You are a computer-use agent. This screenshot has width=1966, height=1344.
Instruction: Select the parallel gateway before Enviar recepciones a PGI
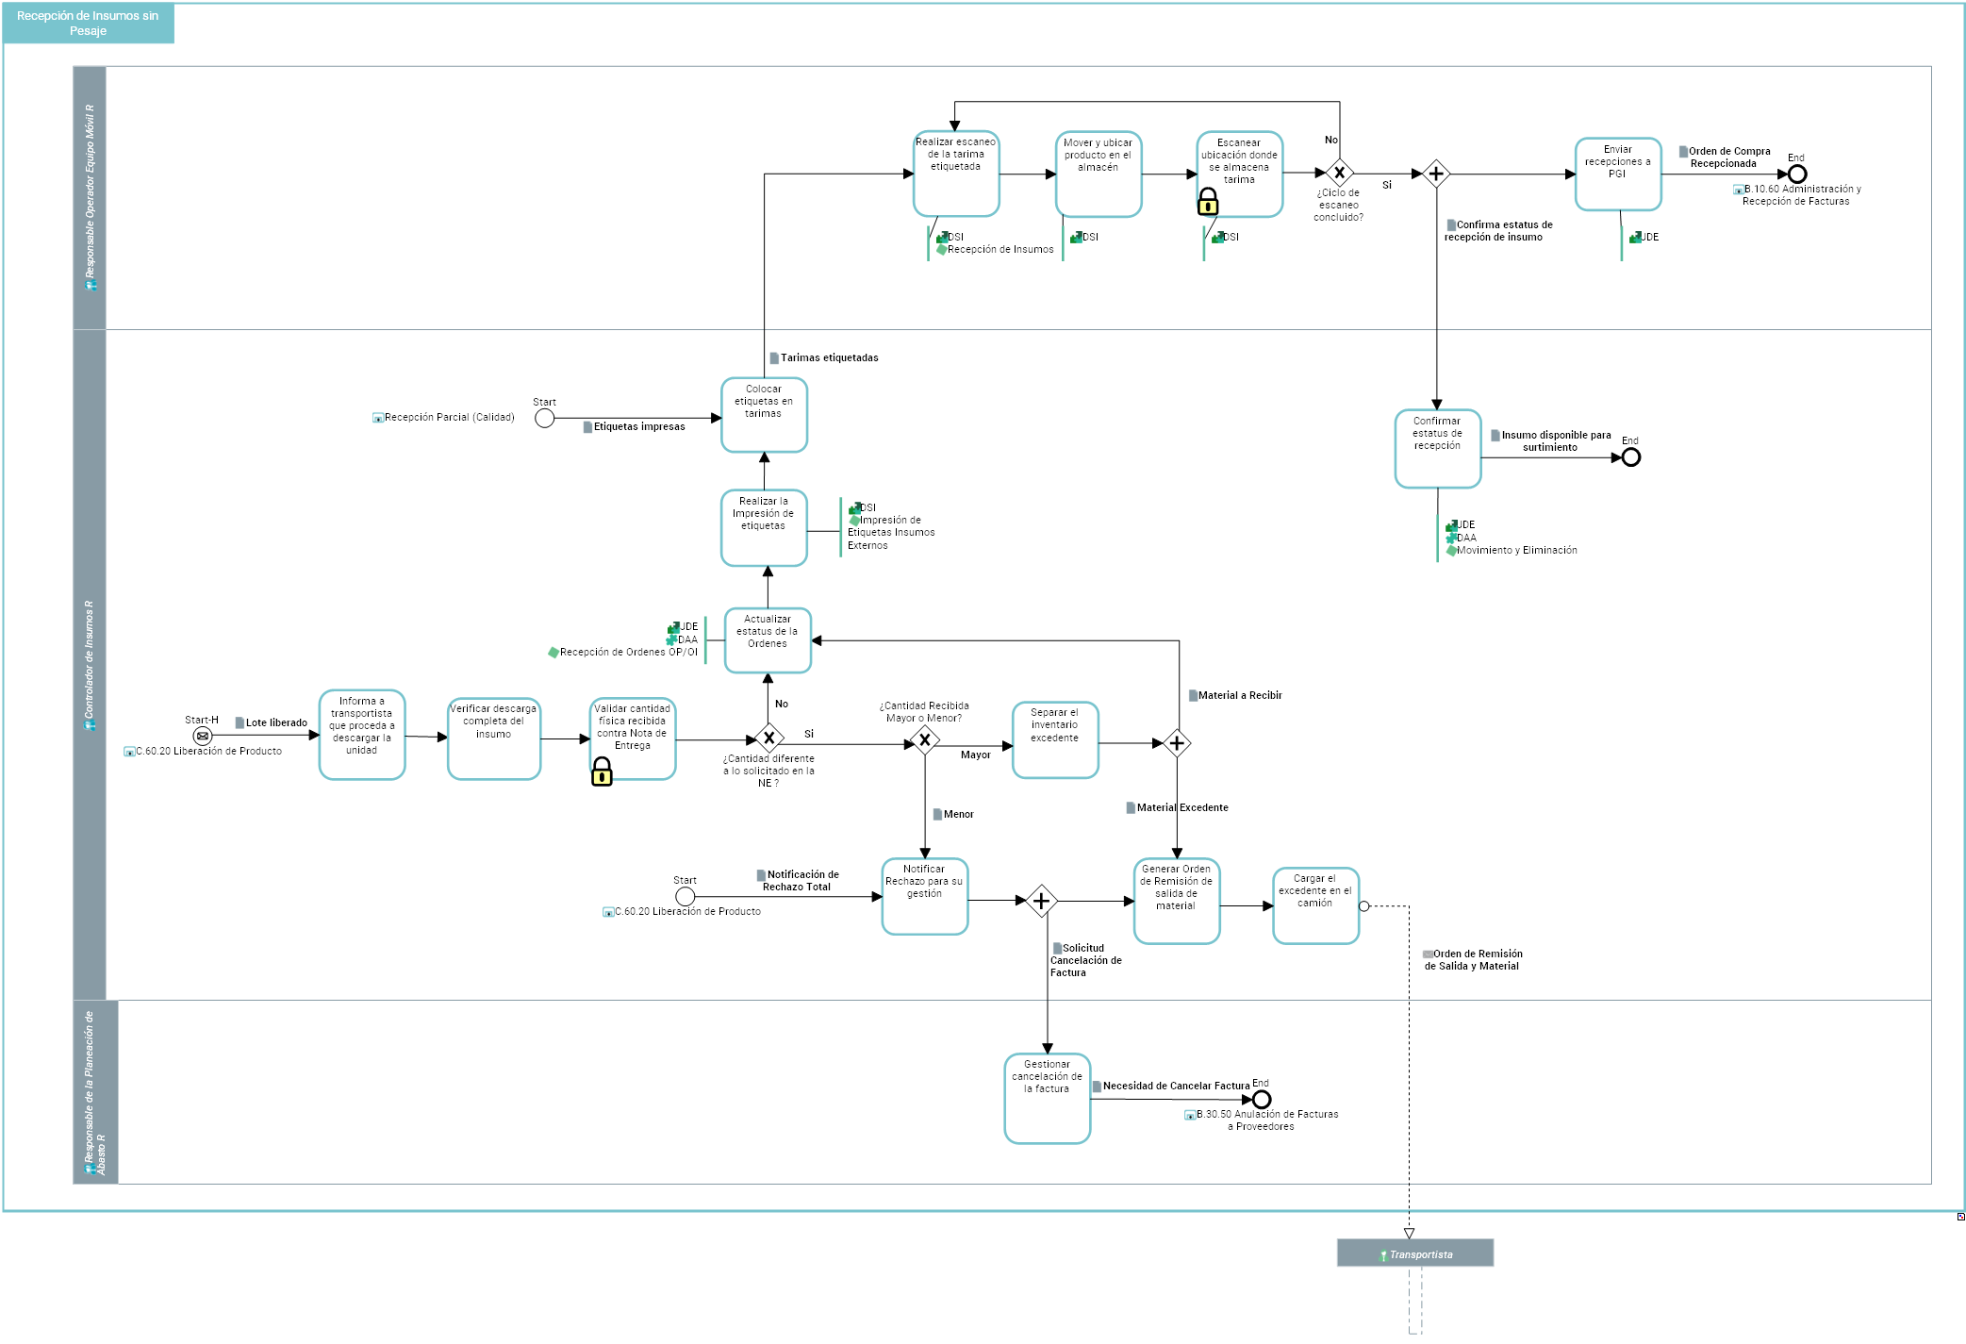point(1436,174)
